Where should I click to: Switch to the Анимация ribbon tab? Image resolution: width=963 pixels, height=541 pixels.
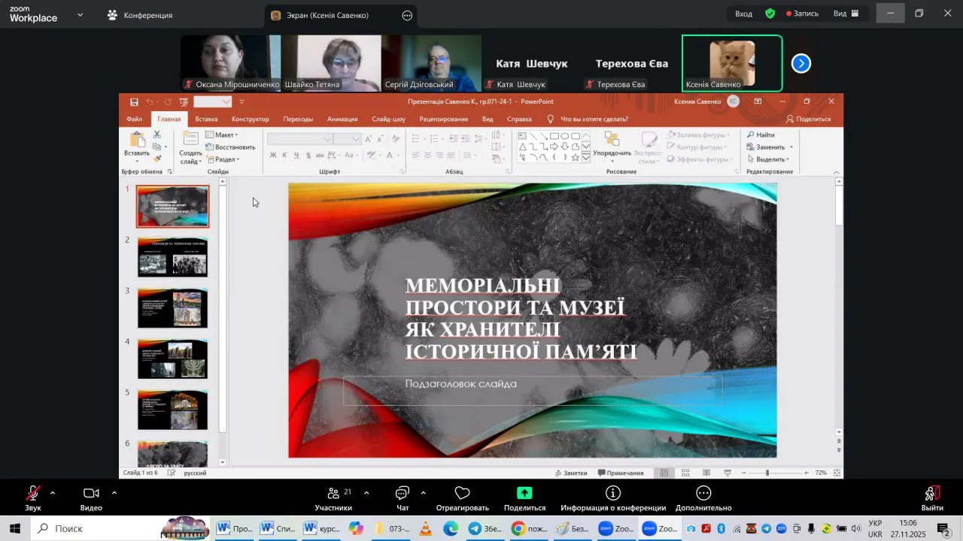342,119
